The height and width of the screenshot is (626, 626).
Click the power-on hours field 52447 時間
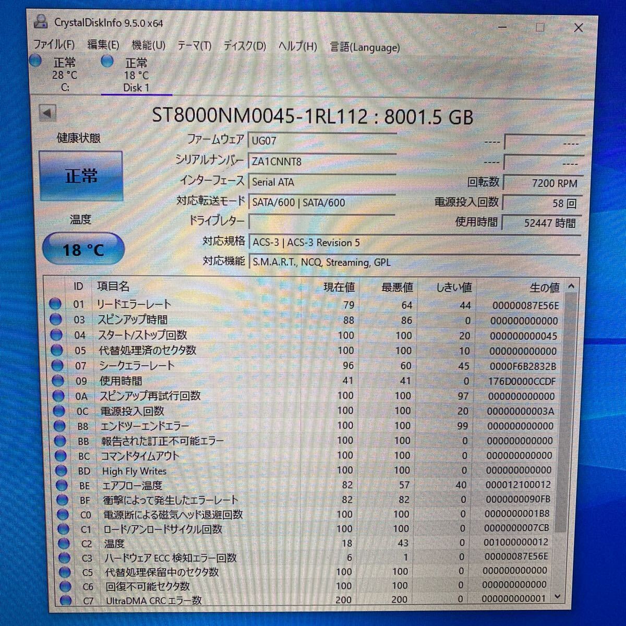point(543,223)
